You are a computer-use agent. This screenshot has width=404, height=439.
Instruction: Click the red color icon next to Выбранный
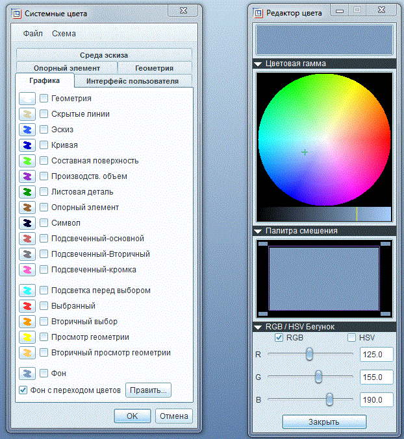(x=27, y=306)
